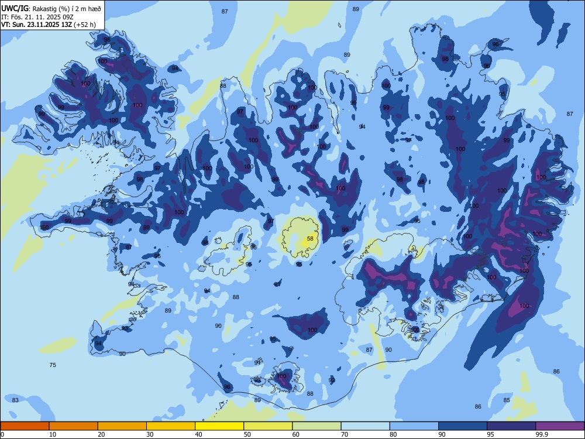585x439 pixels.
Task: Click the legend label '99.9'
Action: coord(542,434)
